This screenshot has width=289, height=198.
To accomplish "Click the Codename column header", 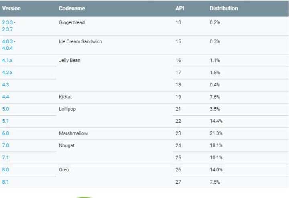I will [x=72, y=8].
